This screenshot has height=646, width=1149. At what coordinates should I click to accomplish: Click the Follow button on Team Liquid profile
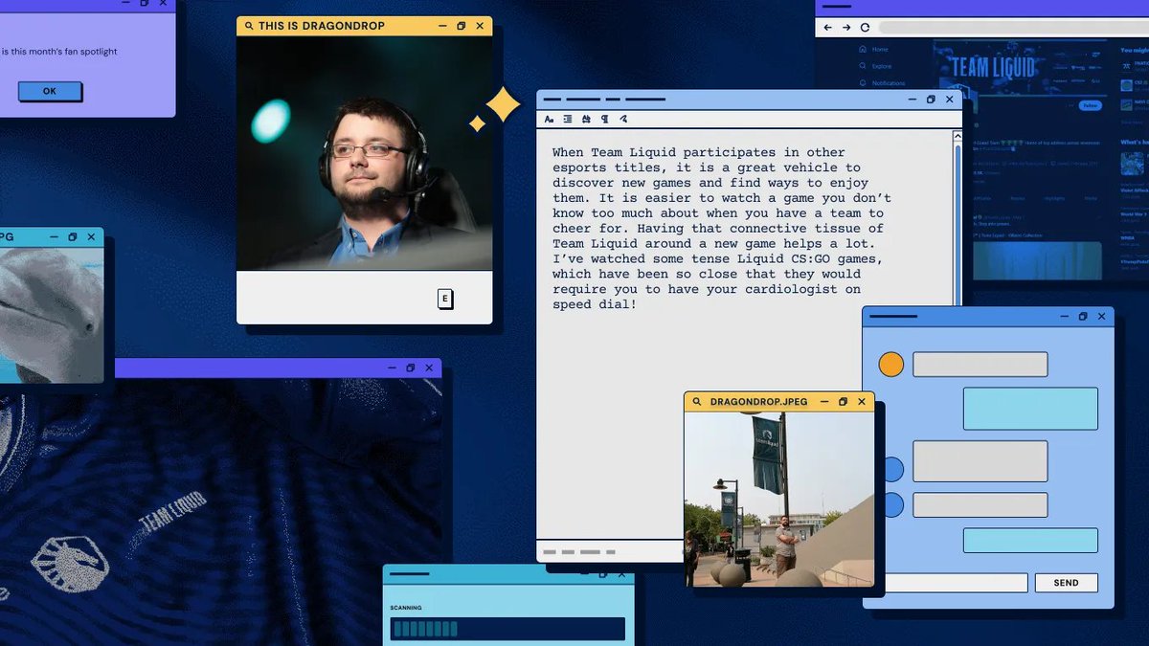point(1090,105)
